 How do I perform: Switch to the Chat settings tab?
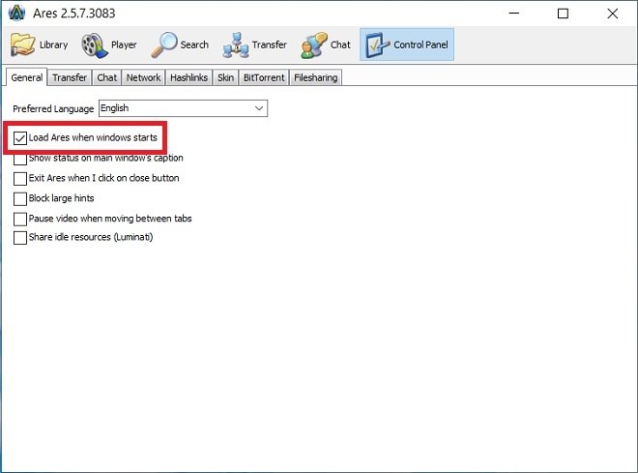click(x=107, y=77)
